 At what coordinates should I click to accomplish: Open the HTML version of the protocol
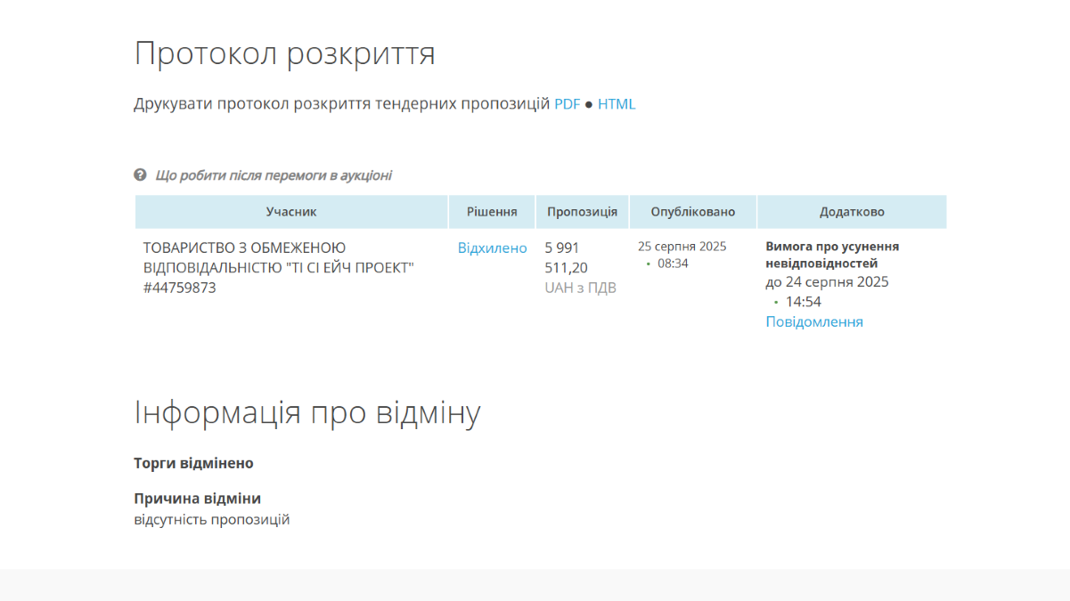coord(617,104)
